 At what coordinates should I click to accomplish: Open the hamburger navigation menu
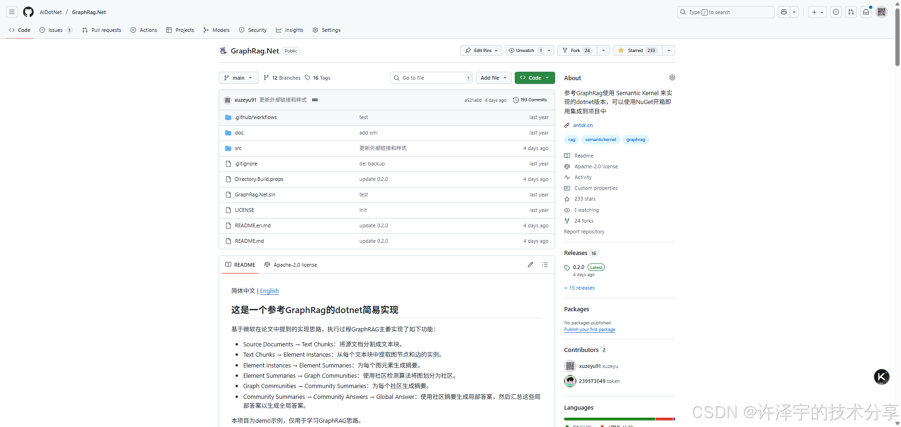pyautogui.click(x=12, y=12)
